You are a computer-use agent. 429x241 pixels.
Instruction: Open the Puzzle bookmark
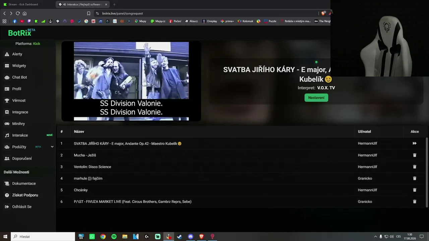coord(270,21)
